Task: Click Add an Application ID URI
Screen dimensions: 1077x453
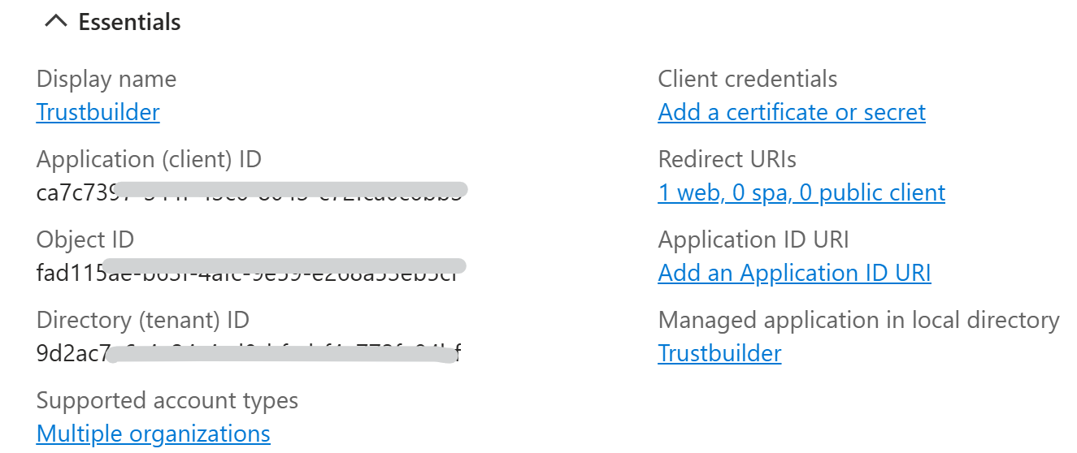Action: click(794, 273)
